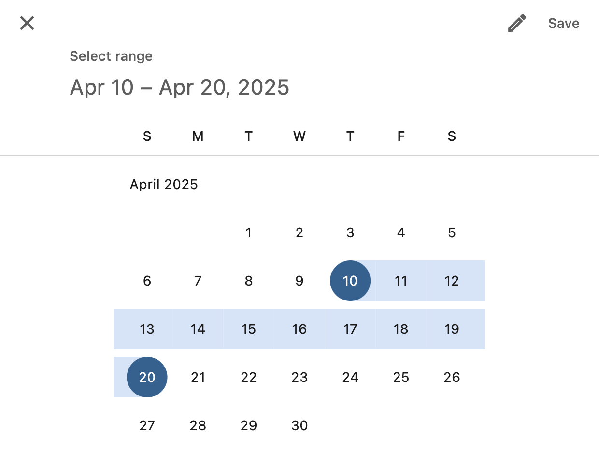Choose April 19 in the highlighted week
The image size is (599, 463).
452,329
